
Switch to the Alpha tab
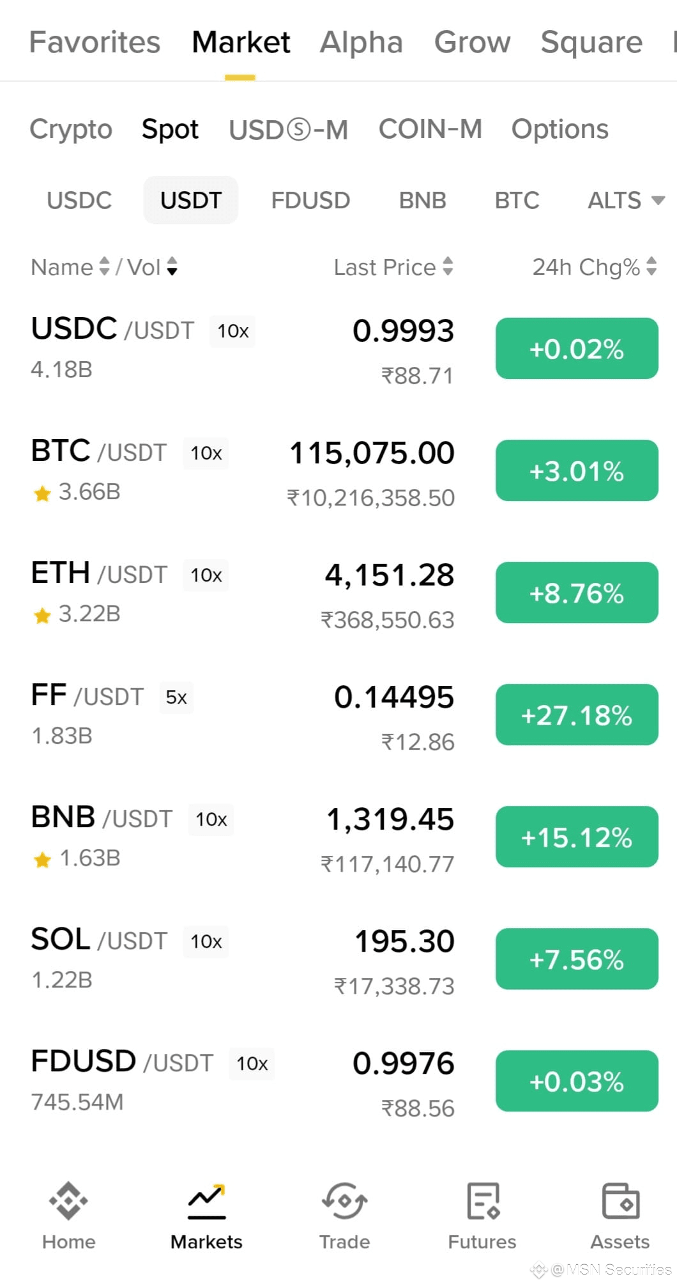(x=361, y=42)
